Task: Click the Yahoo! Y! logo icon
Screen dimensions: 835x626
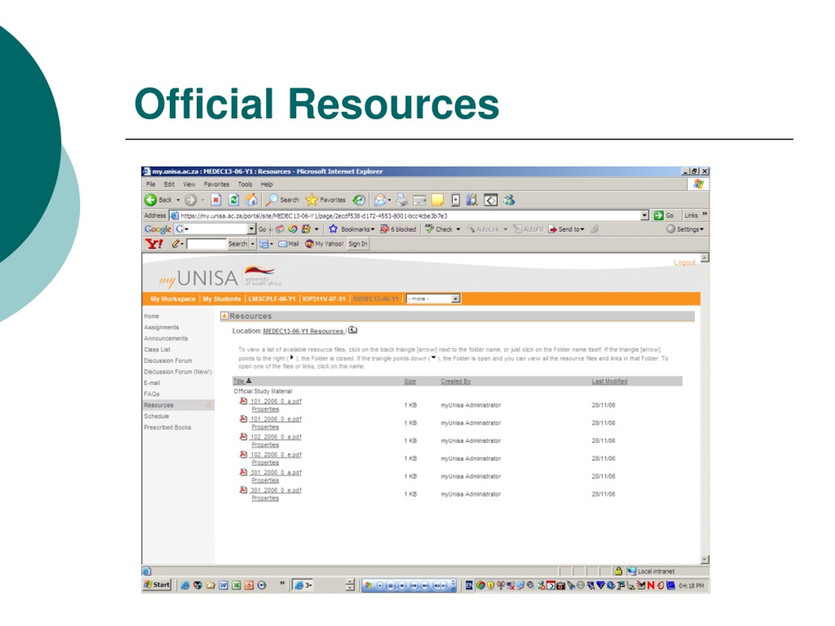Action: 154,244
